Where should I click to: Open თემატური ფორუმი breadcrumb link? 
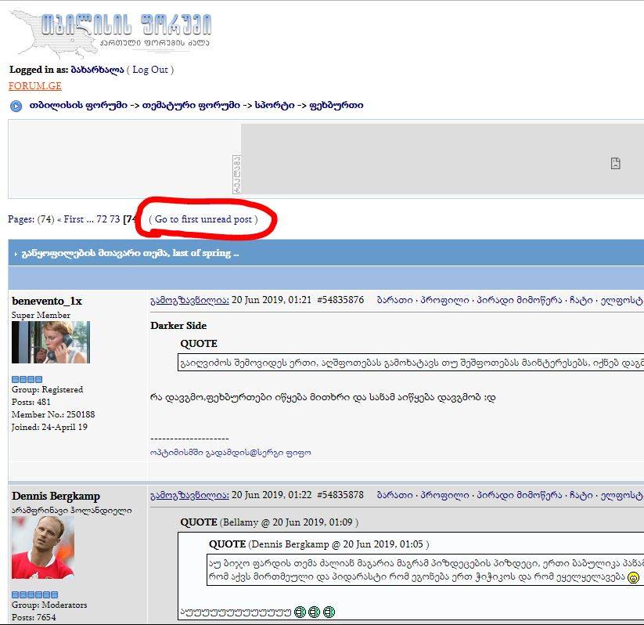point(191,105)
